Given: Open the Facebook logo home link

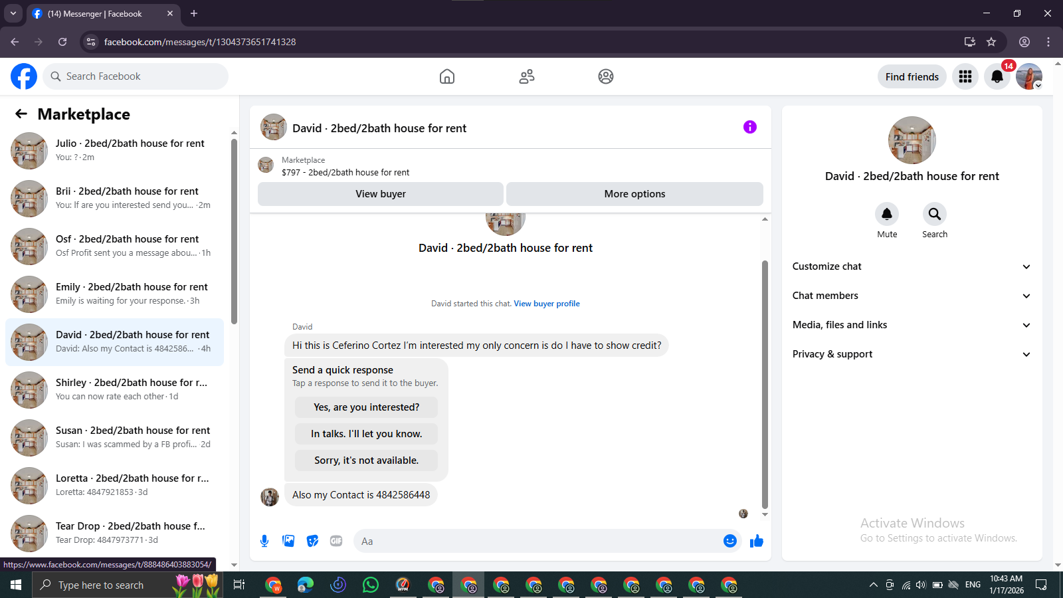Looking at the screenshot, I should 24,76.
